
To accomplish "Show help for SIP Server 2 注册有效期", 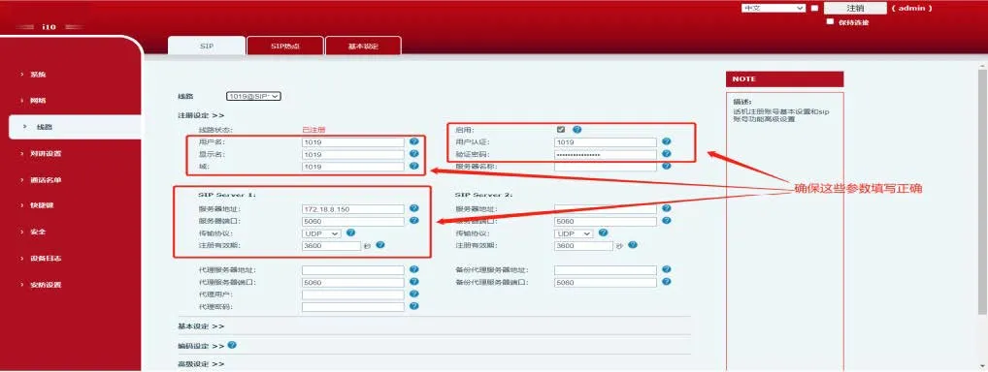I will click(x=633, y=245).
